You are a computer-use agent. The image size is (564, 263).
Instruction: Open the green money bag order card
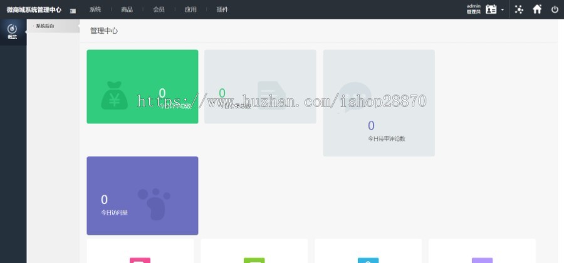point(142,86)
